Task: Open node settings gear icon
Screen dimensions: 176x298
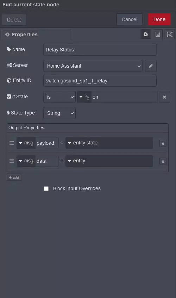Action: point(146,34)
